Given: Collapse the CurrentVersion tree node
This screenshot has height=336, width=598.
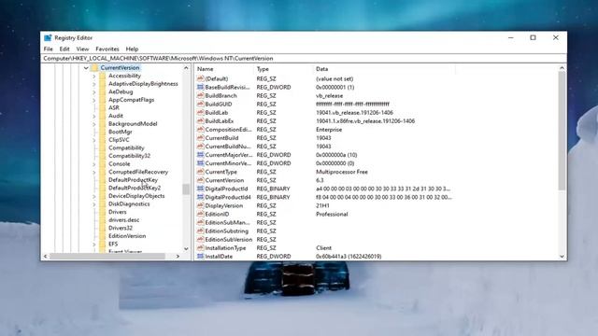Looking at the screenshot, I should pos(86,68).
